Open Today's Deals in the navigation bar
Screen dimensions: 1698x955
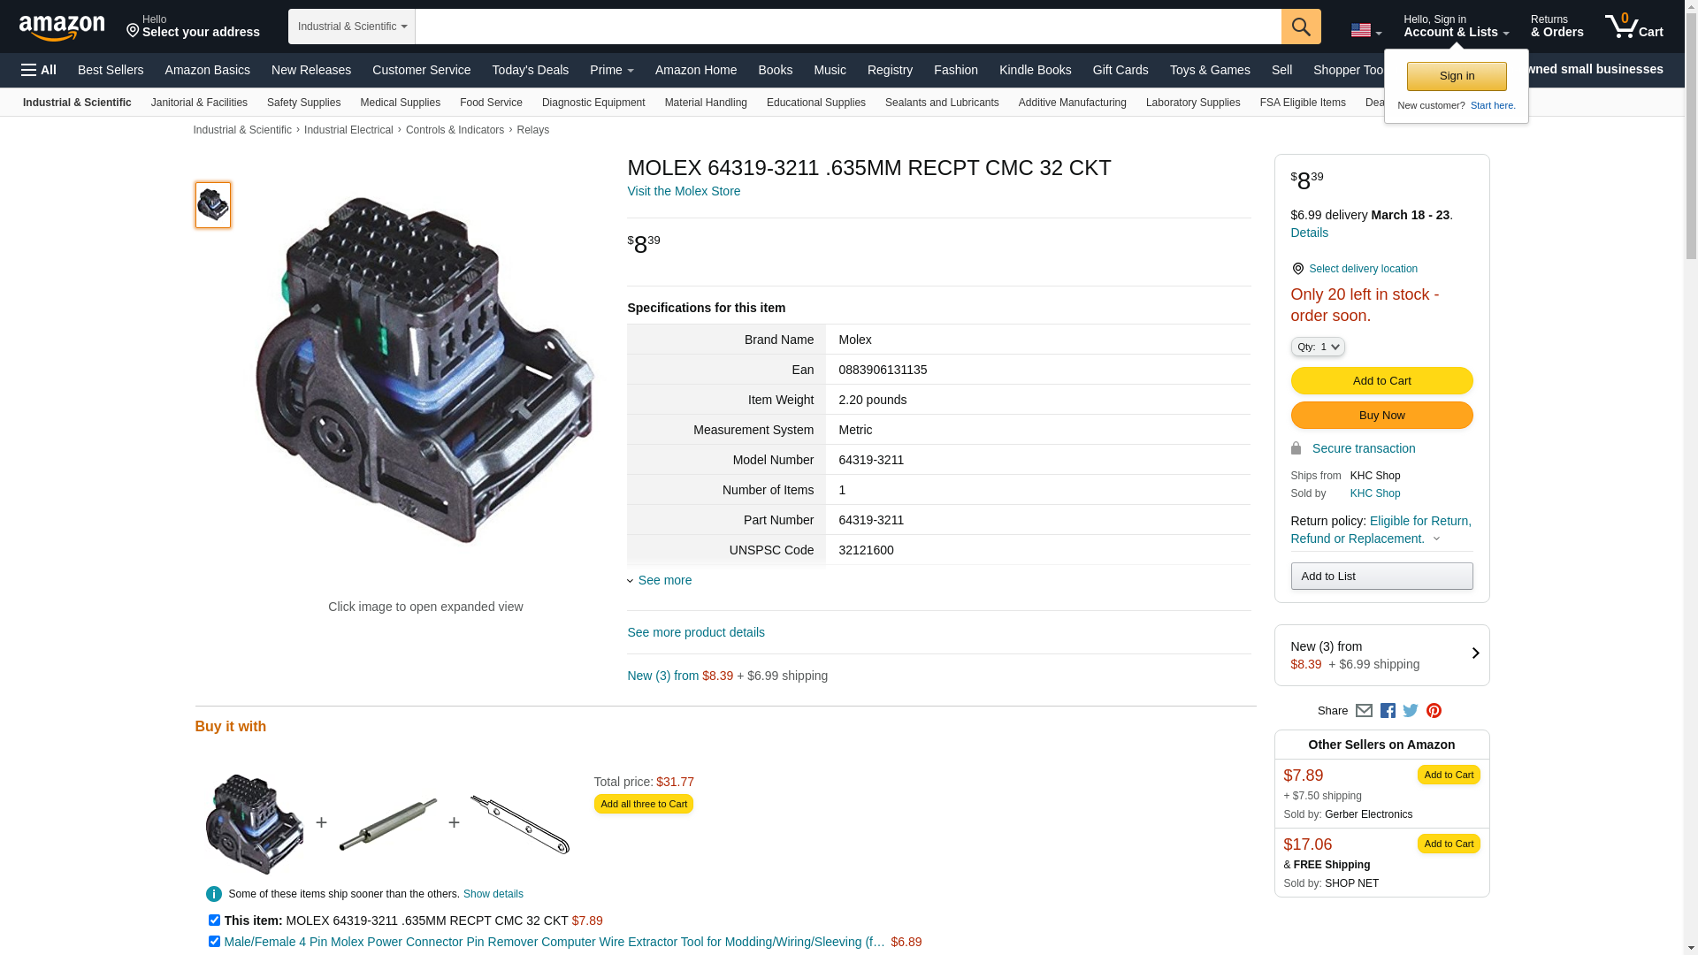tap(530, 70)
